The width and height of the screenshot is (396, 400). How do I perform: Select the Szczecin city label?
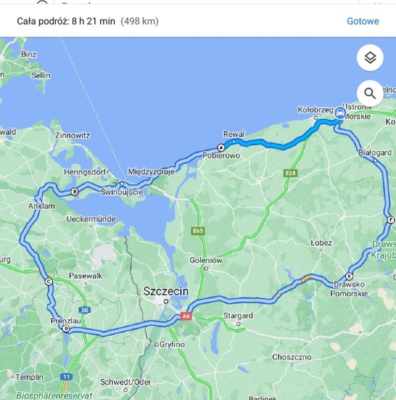[166, 291]
